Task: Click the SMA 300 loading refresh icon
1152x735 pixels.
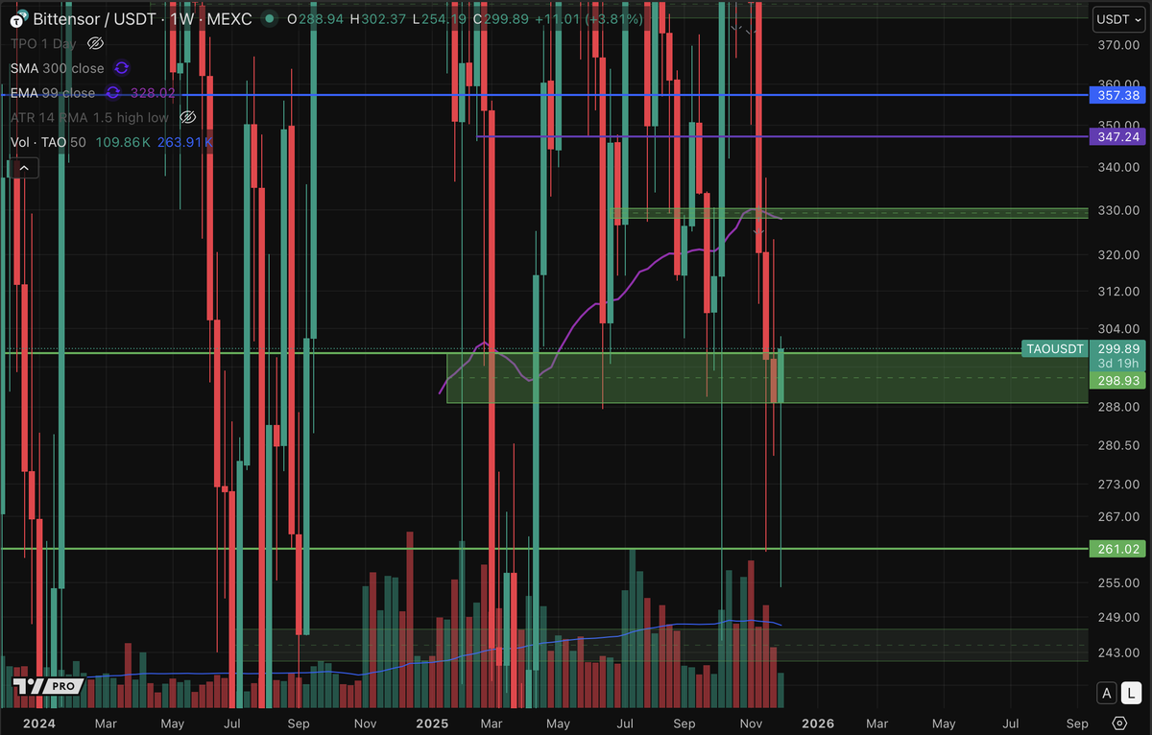Action: click(x=122, y=68)
